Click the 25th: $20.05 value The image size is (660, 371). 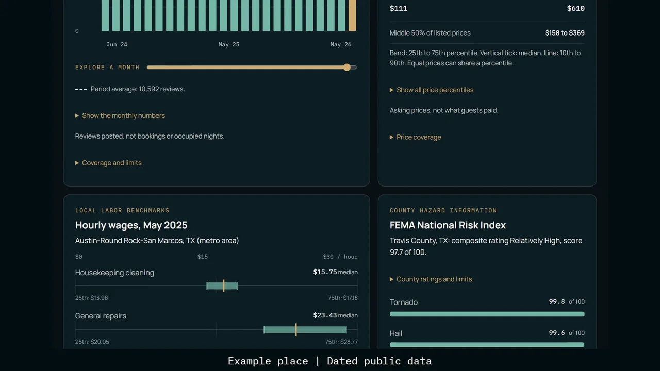tap(92, 342)
